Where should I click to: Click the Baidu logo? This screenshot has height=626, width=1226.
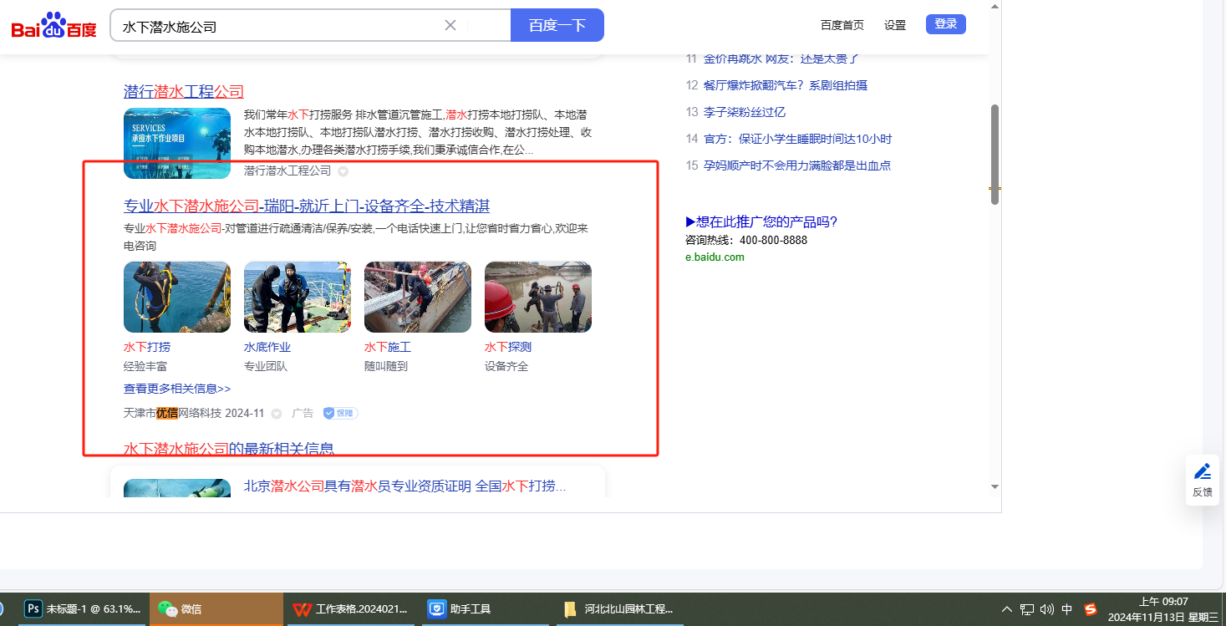click(54, 26)
